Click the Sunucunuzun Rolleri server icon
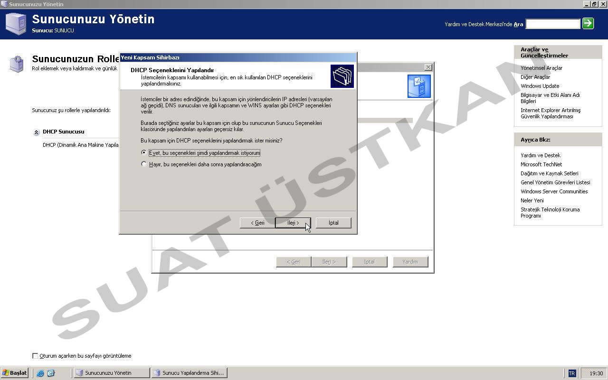This screenshot has width=608, height=380. pos(17,64)
